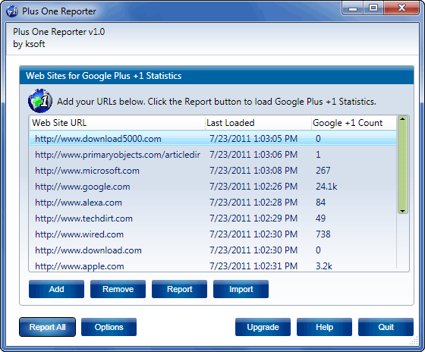Click the scrollbar down arrow
The image size is (425, 352).
pyautogui.click(x=402, y=211)
